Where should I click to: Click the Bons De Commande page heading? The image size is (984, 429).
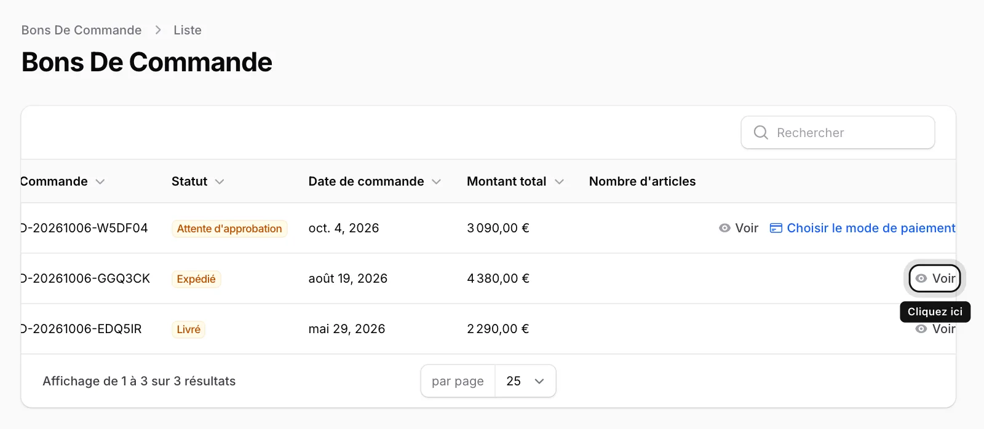click(x=147, y=62)
